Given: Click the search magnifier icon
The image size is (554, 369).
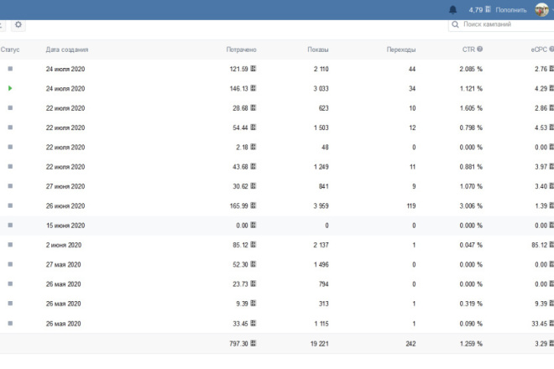Looking at the screenshot, I should click(x=455, y=24).
